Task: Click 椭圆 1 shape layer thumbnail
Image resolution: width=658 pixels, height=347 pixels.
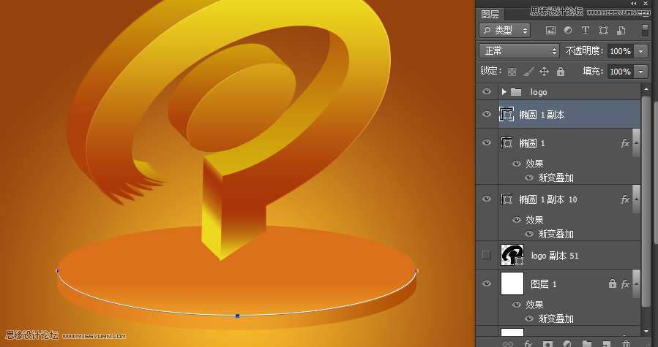Action: click(x=506, y=143)
